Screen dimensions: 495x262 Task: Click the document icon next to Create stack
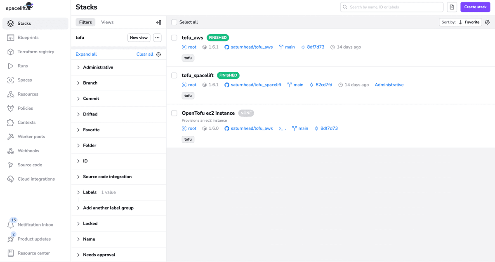(x=451, y=7)
